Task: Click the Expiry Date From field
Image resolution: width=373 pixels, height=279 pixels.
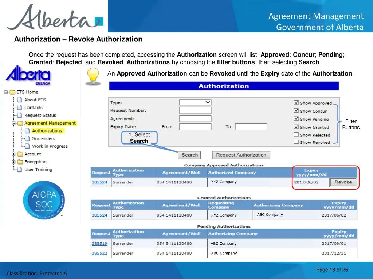Action: point(195,127)
